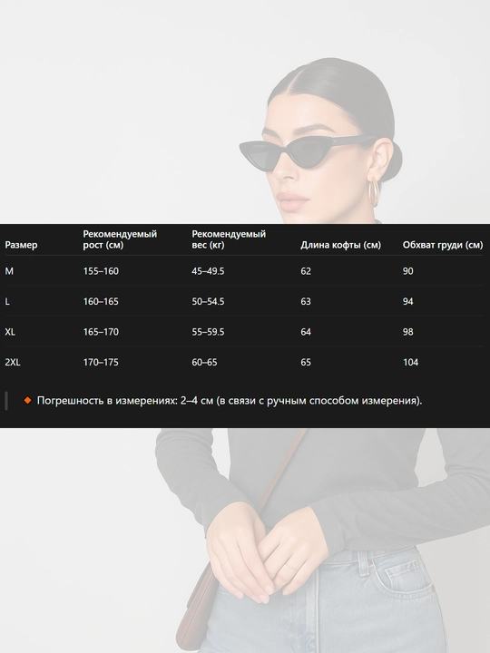
Task: Click the height value 155–160
Action: [101, 271]
